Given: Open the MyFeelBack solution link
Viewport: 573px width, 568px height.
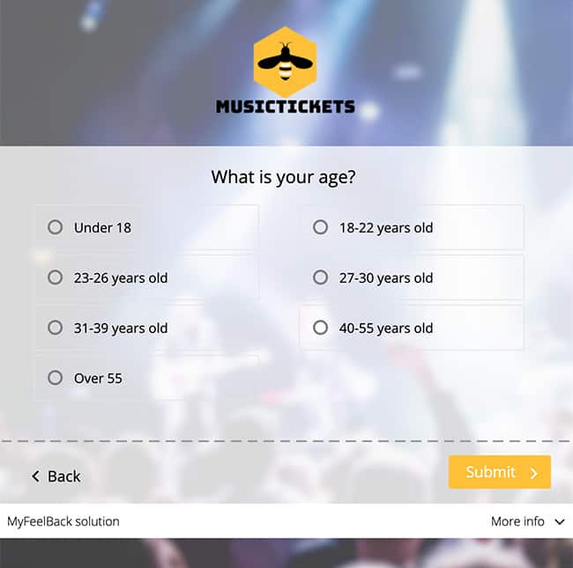Looking at the screenshot, I should click(x=63, y=521).
